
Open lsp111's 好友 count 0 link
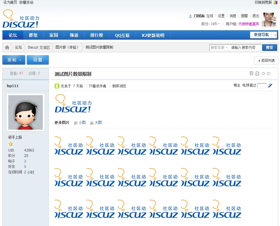pyautogui.click(x=25, y=167)
